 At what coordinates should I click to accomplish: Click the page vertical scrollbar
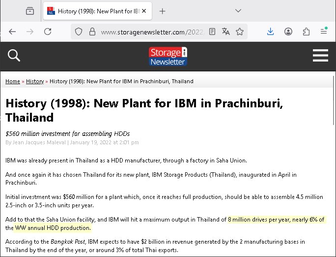tap(334, 148)
